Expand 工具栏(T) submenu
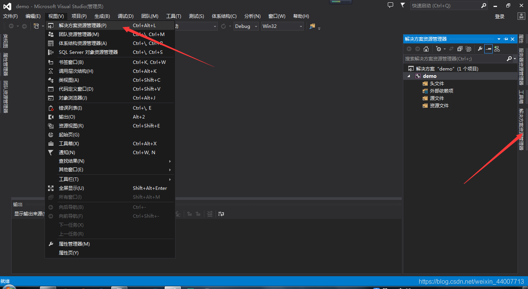Viewport: 528px width, 289px height. 110,179
